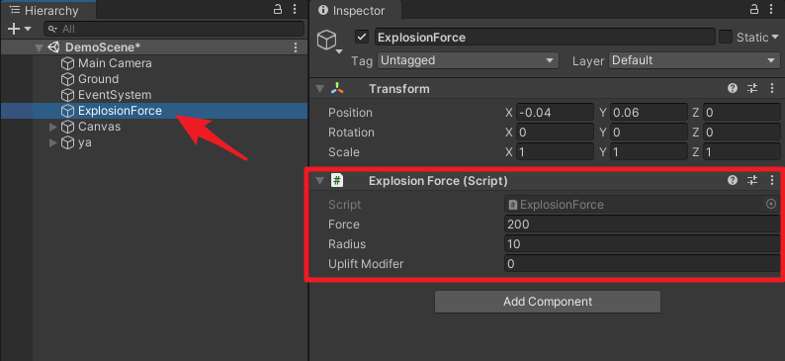
Task: Click the Hierarchy panel lock icon
Action: pos(278,9)
